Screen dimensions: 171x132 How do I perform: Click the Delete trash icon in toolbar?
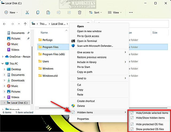[79, 12]
